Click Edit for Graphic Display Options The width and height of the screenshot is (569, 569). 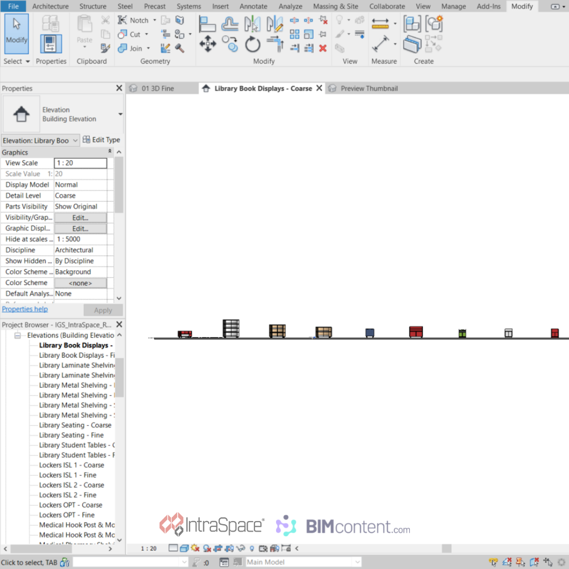(x=81, y=229)
